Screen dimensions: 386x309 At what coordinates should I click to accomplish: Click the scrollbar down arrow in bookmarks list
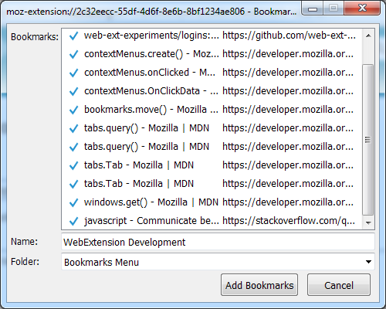click(x=368, y=222)
